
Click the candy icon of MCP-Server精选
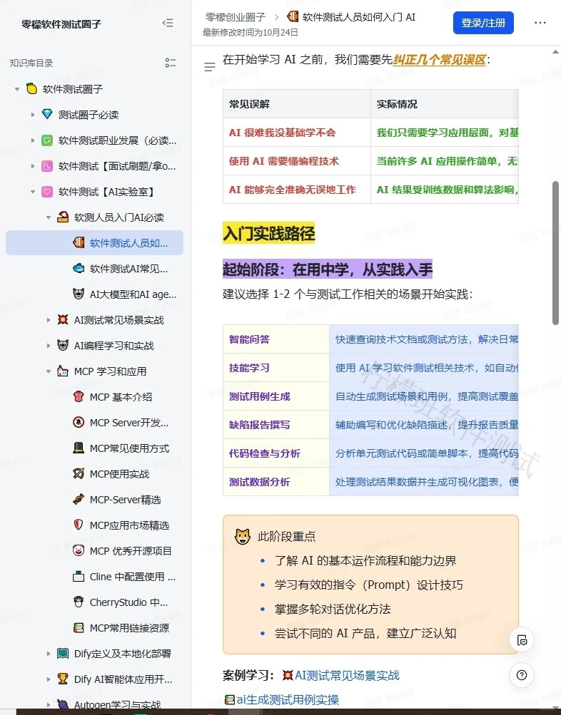click(x=79, y=499)
